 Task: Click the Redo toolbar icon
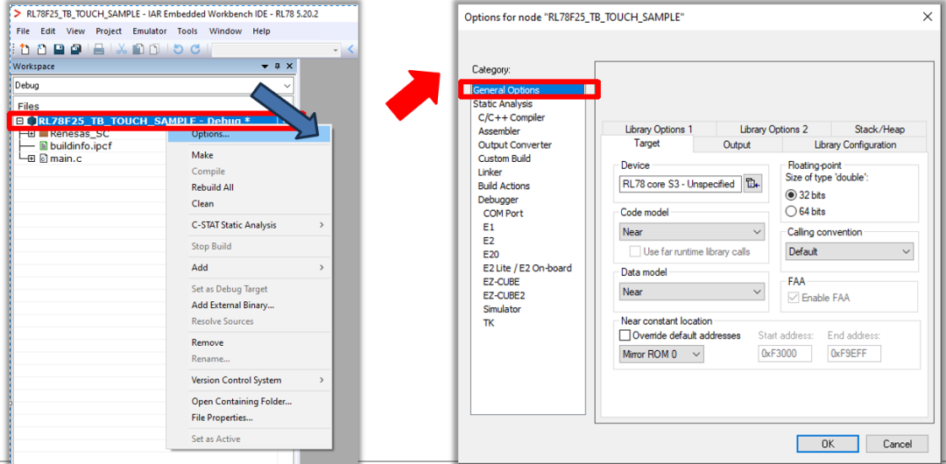194,50
